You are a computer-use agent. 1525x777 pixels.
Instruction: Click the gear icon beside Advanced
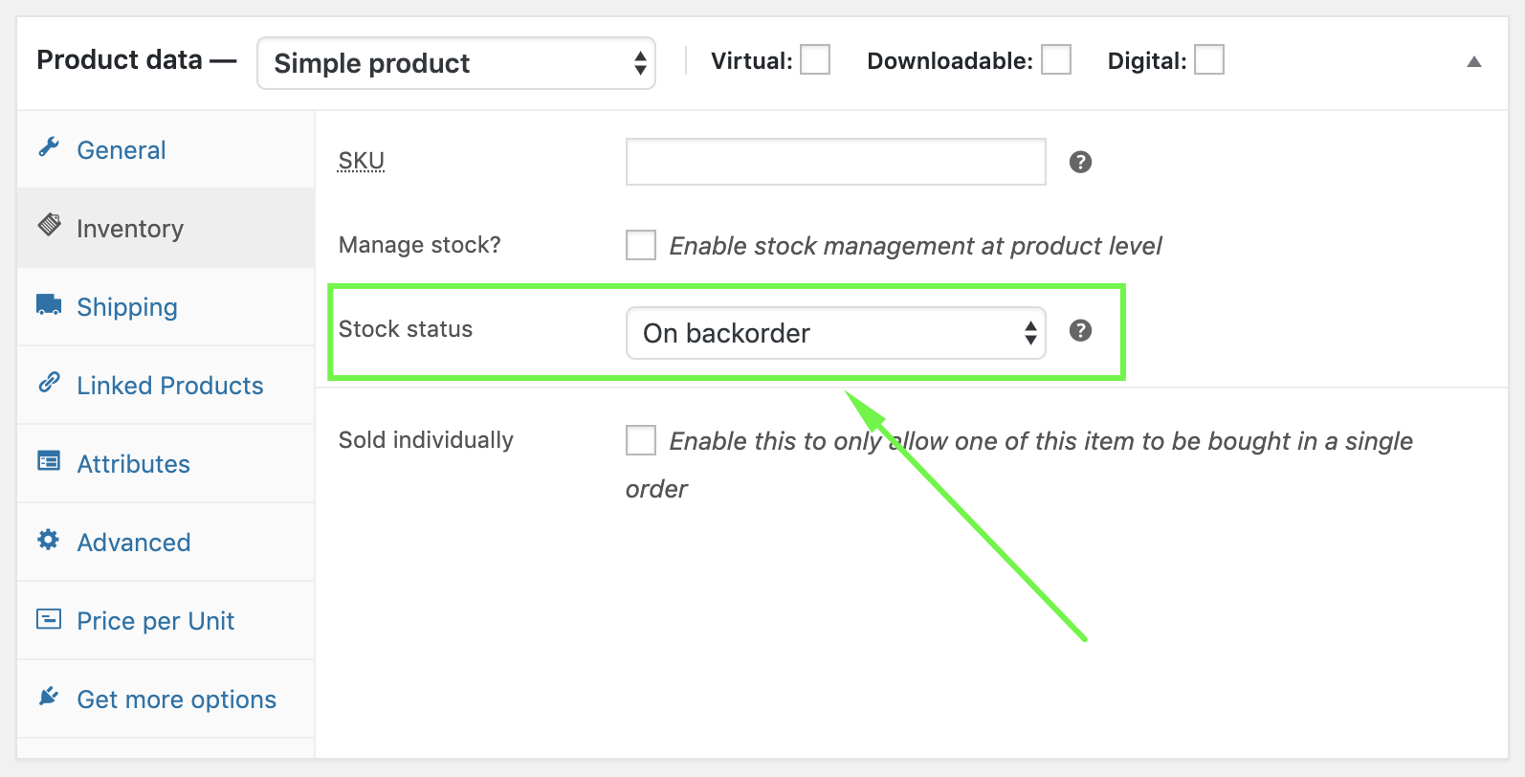49,540
